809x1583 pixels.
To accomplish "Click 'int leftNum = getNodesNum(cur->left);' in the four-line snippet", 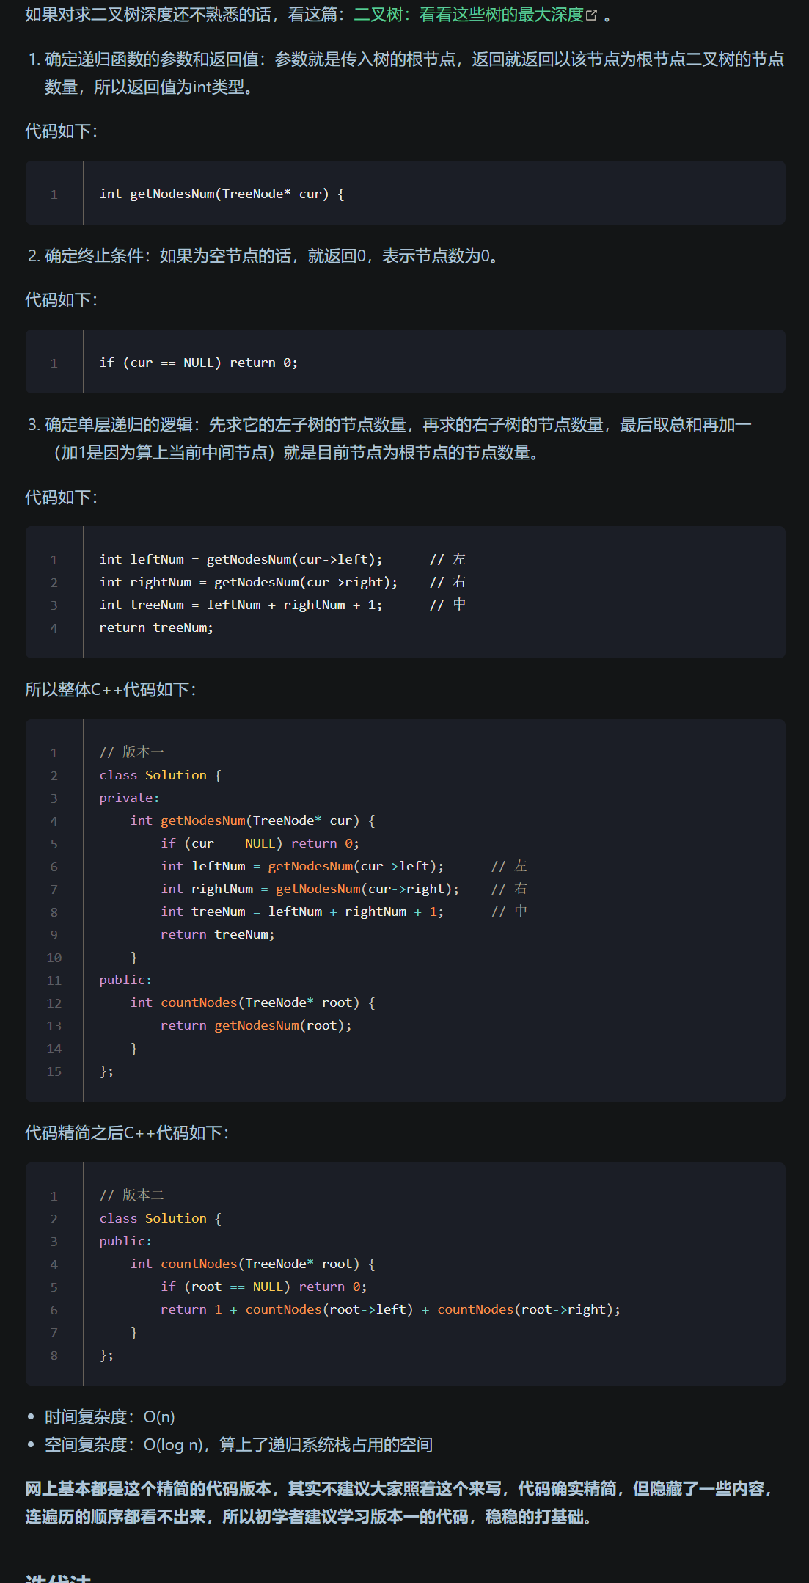I will [x=241, y=559].
